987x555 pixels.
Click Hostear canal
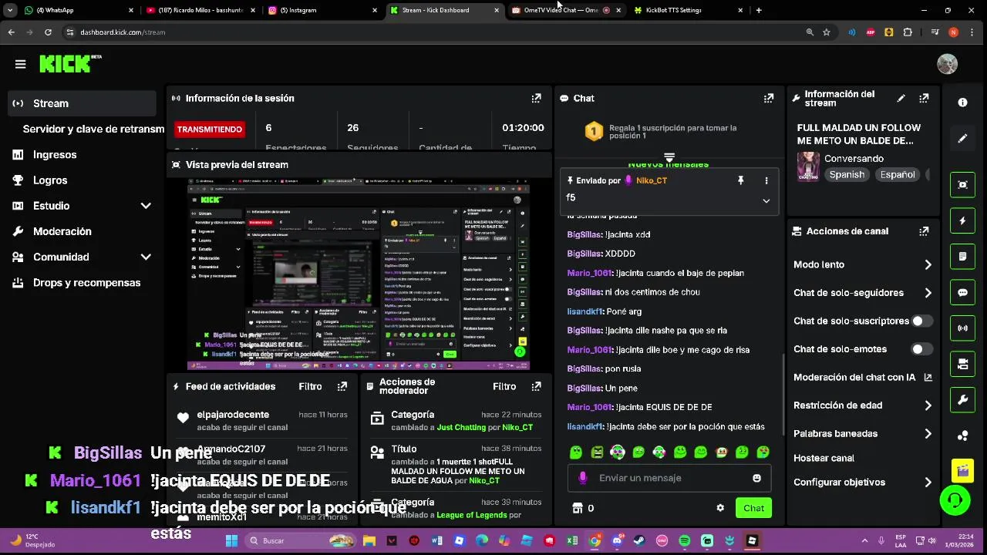coord(824,458)
